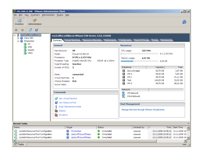Sort recent tasks by Name column
203x156 pixels.
click(x=39, y=127)
